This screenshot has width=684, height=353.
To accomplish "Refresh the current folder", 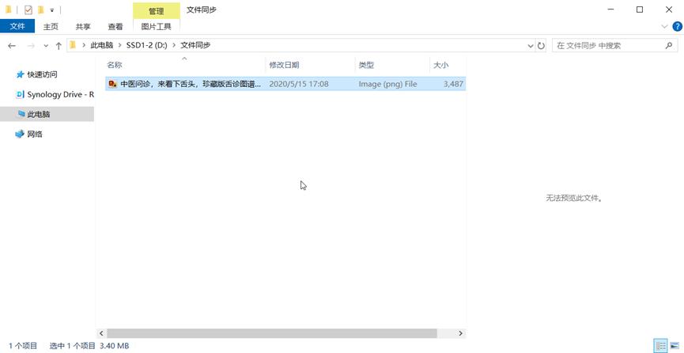I will [x=542, y=45].
